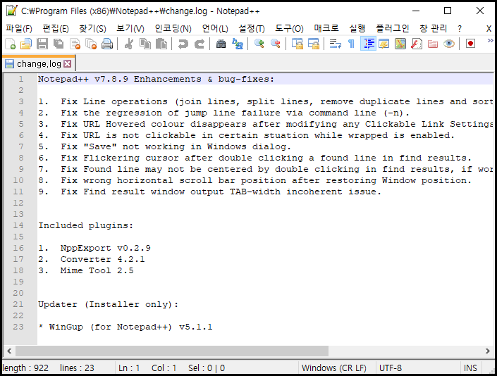497x376 pixels.
Task: Open the 언어(L) menu
Action: (215, 28)
